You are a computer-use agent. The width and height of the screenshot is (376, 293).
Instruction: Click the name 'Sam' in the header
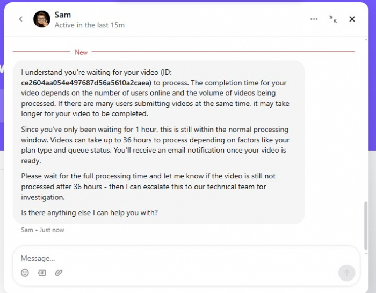[63, 15]
